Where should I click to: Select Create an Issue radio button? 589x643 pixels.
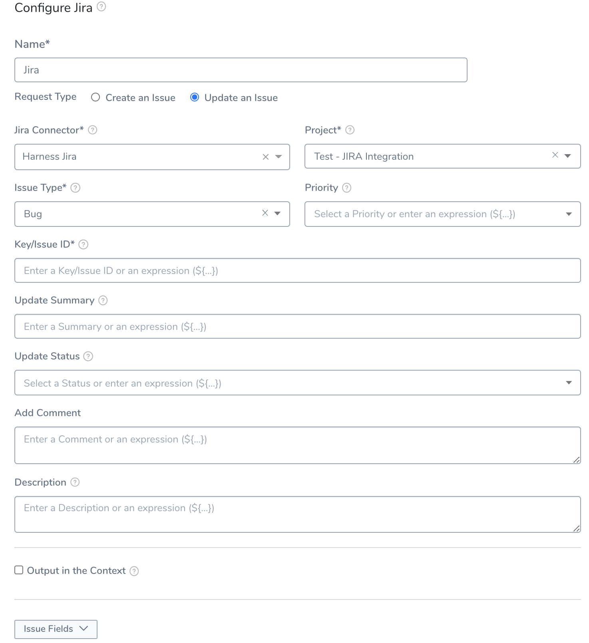(96, 97)
